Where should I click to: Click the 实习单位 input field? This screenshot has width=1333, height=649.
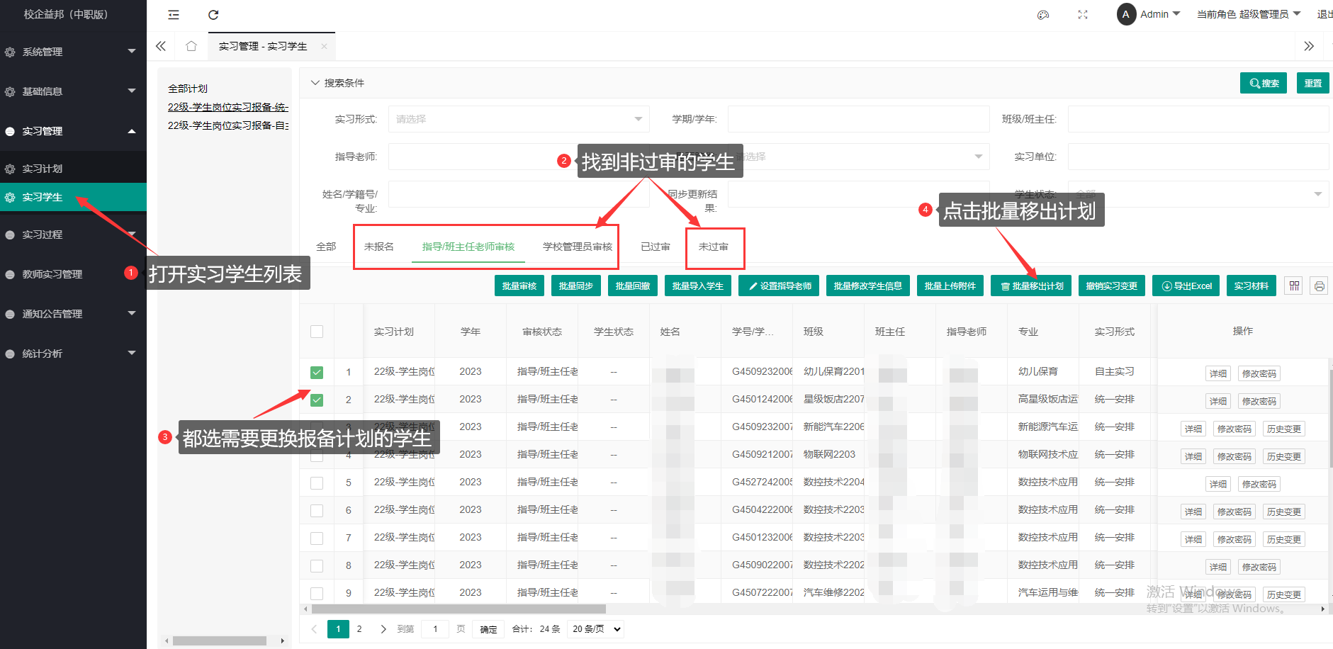pyautogui.click(x=1197, y=157)
